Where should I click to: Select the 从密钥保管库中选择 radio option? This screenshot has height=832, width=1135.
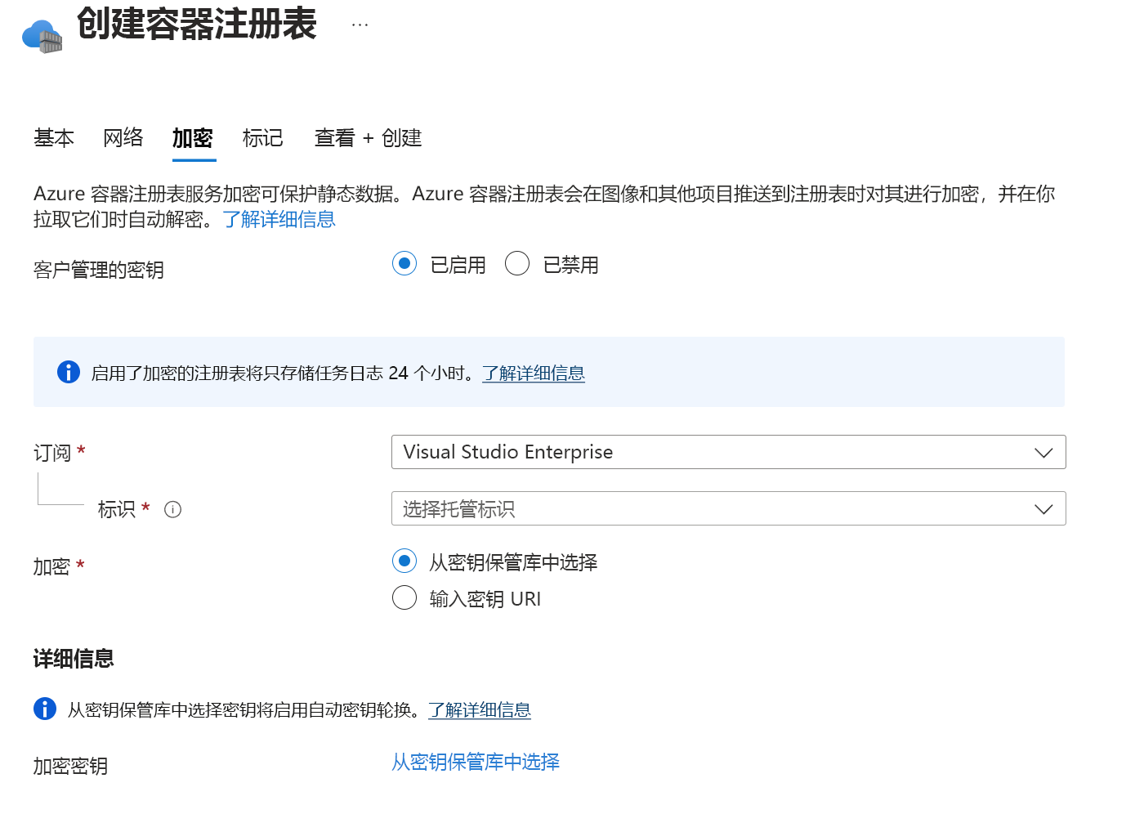pyautogui.click(x=404, y=561)
